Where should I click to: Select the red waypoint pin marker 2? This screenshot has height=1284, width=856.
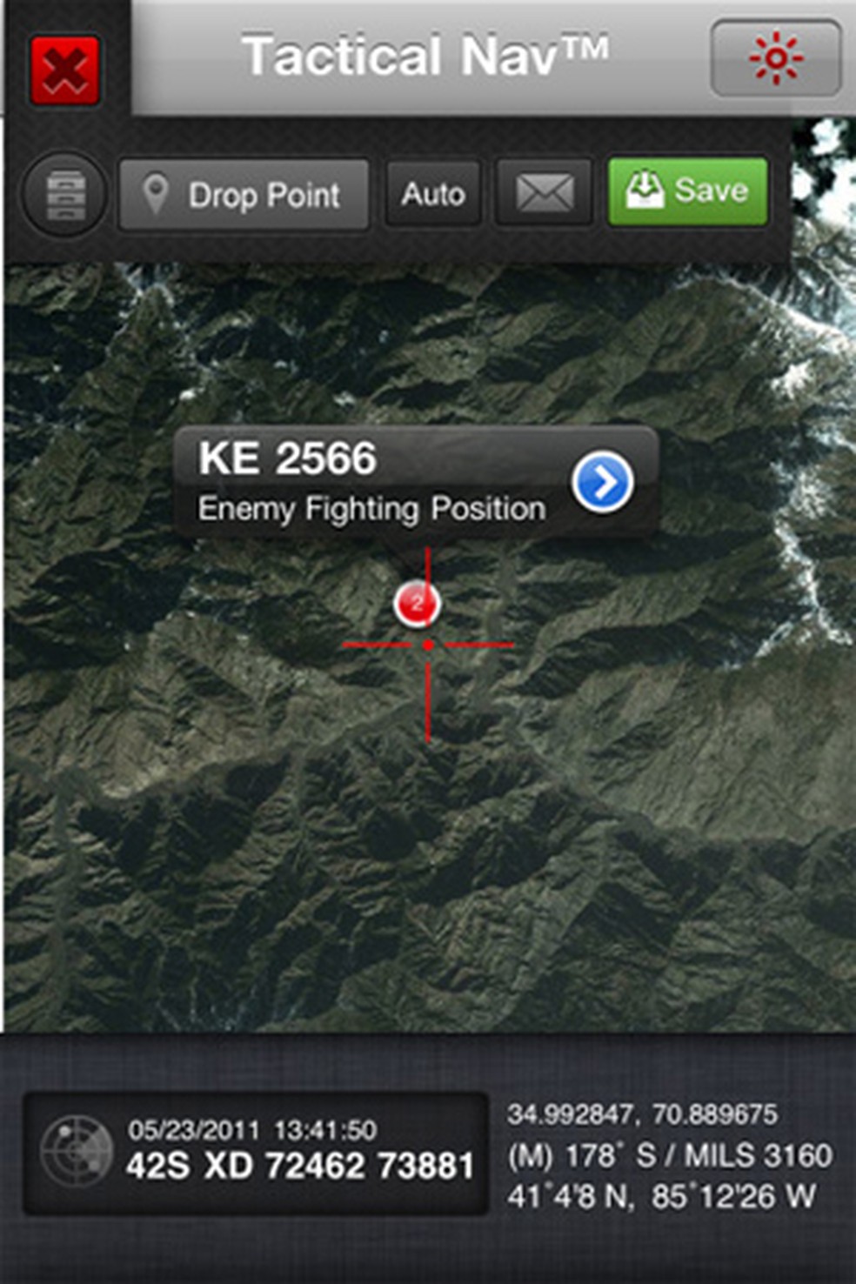click(x=418, y=603)
